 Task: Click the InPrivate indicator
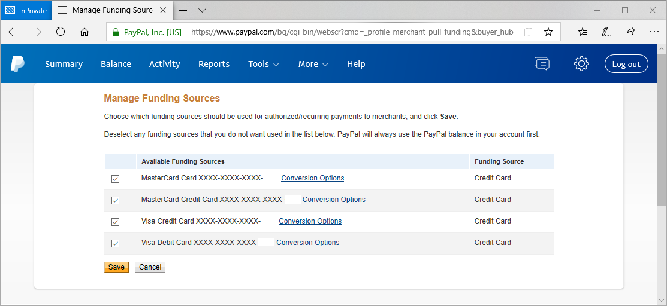(x=26, y=11)
